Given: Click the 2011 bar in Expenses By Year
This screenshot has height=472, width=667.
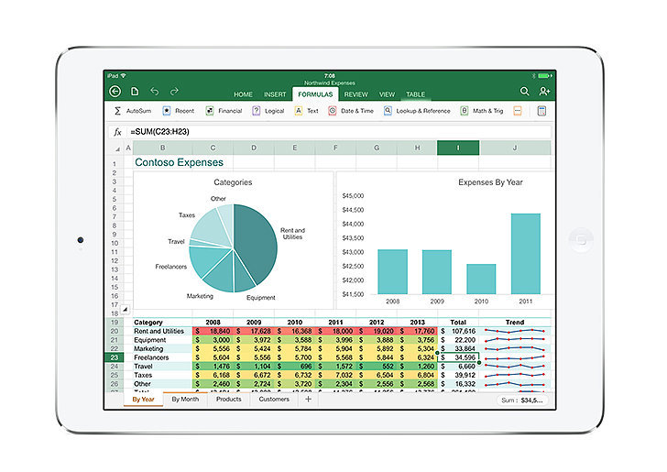Looking at the screenshot, I should (525, 254).
